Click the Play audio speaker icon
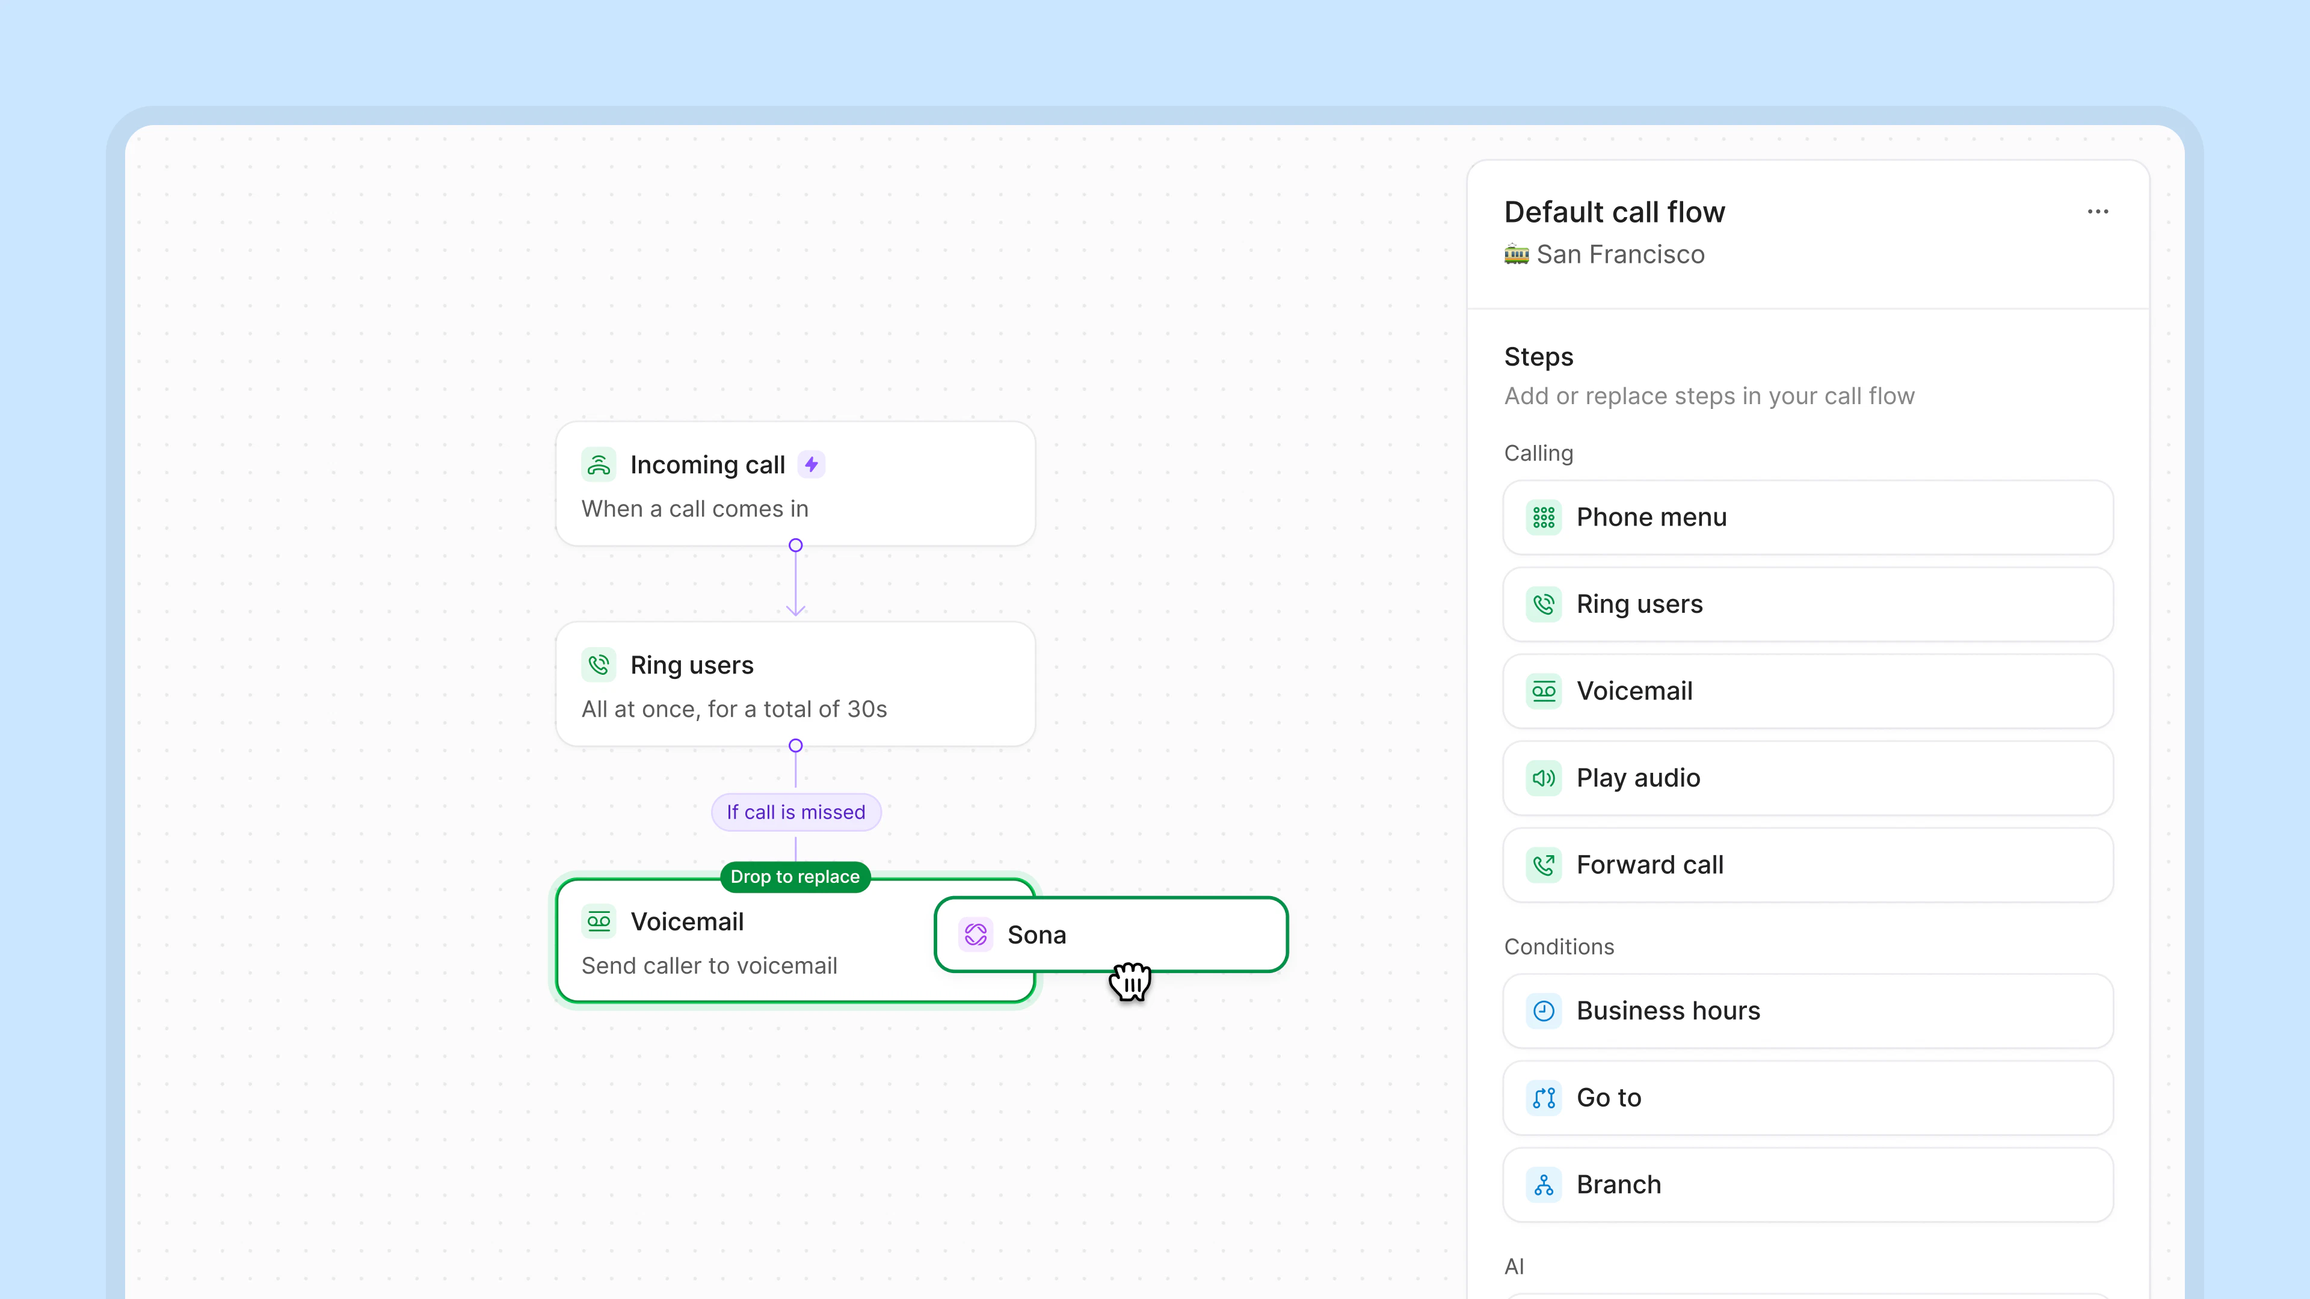This screenshot has height=1299, width=2310. point(1543,778)
